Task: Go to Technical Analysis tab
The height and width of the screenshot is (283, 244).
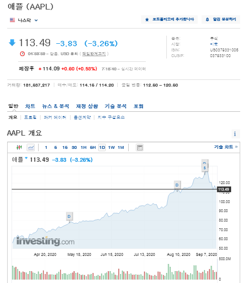Action: pos(115,106)
